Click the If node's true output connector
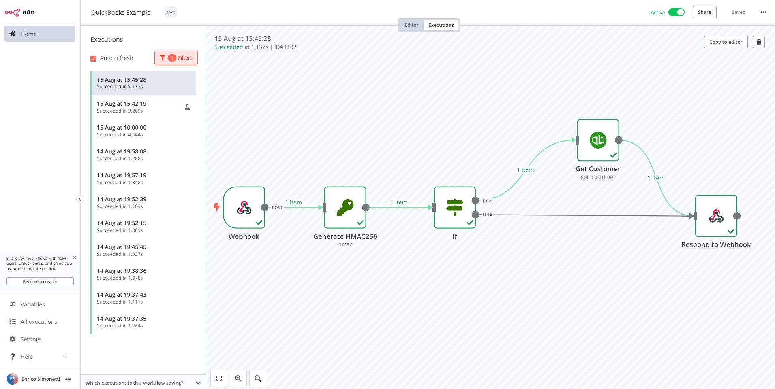This screenshot has width=775, height=389. (x=475, y=200)
